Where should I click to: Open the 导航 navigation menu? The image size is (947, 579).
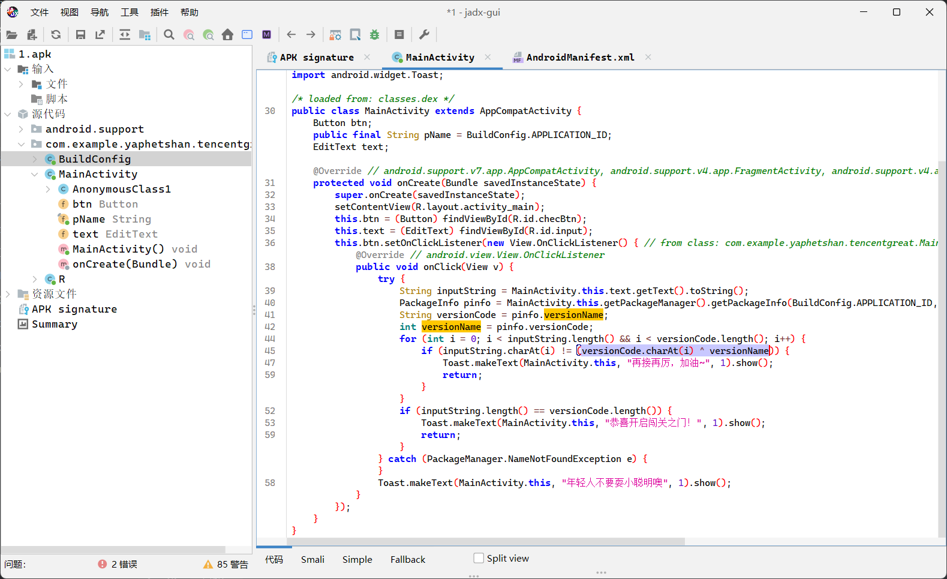pos(100,12)
